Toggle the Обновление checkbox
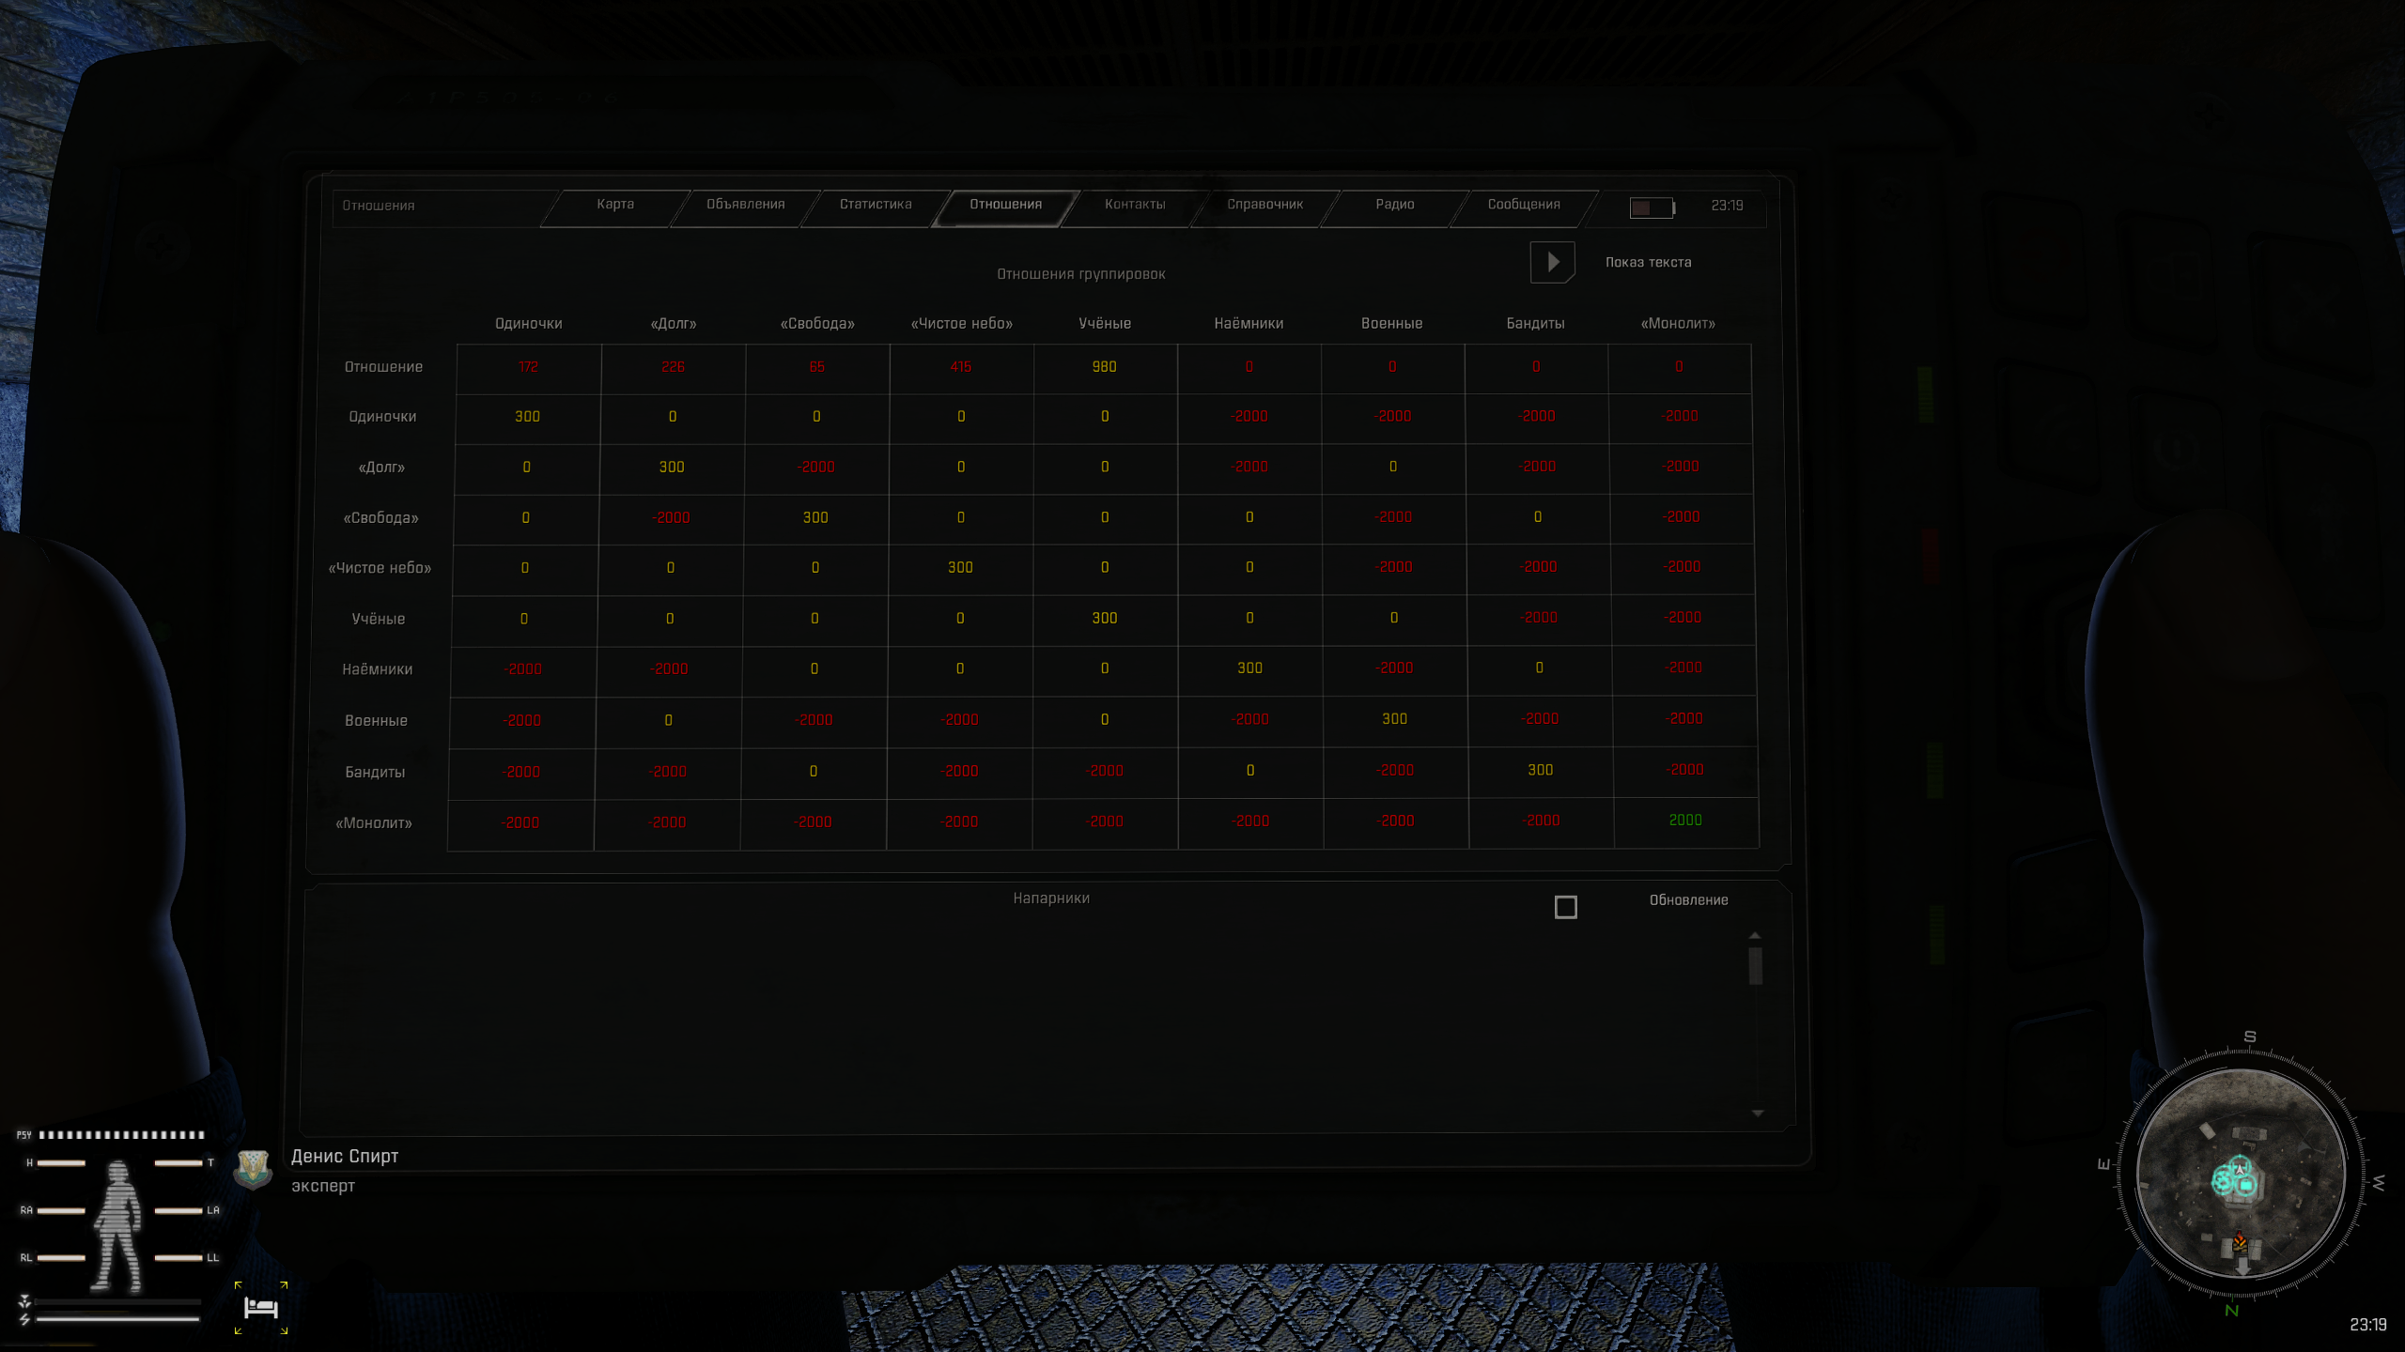 pyautogui.click(x=1565, y=907)
